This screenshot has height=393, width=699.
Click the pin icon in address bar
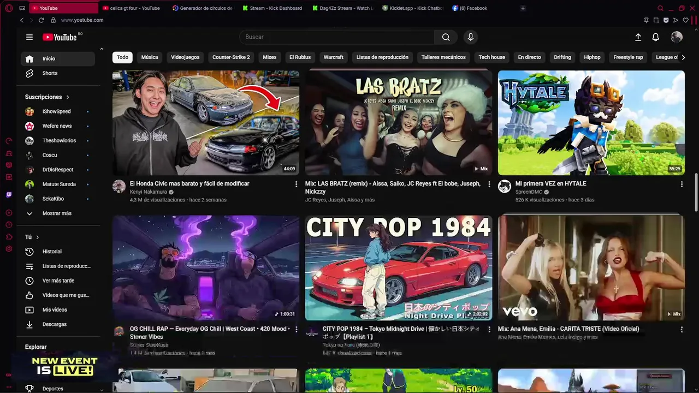tap(647, 20)
